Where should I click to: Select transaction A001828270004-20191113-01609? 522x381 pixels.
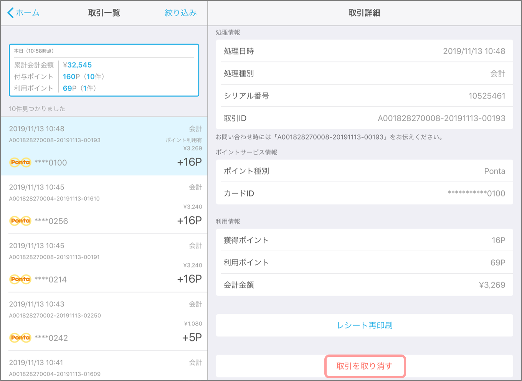[x=104, y=366]
